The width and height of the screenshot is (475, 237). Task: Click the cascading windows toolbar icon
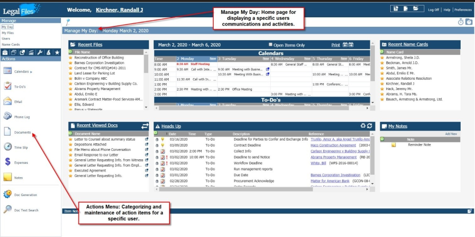click(13, 52)
